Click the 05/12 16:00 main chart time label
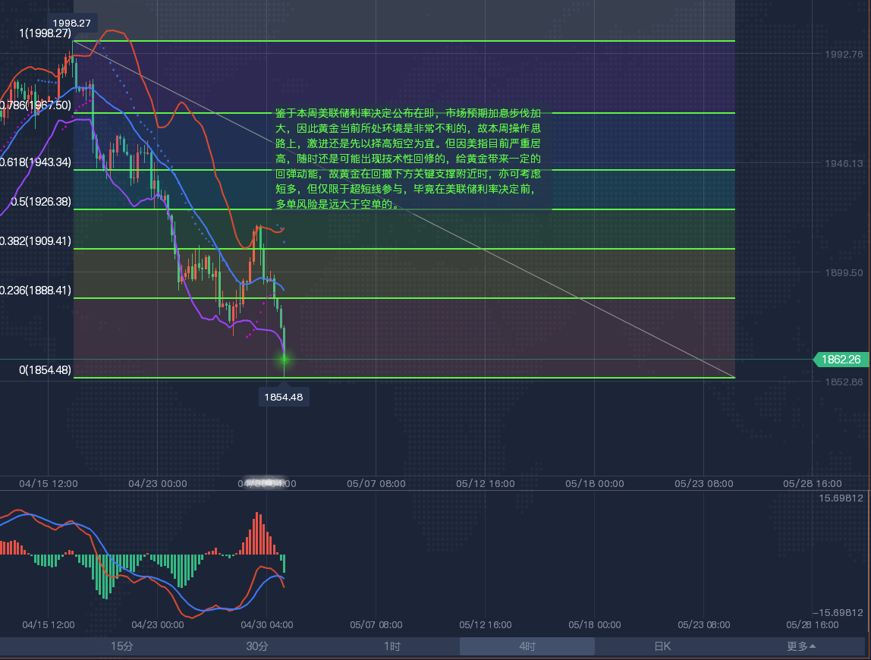Image resolution: width=871 pixels, height=660 pixels. pos(485,483)
